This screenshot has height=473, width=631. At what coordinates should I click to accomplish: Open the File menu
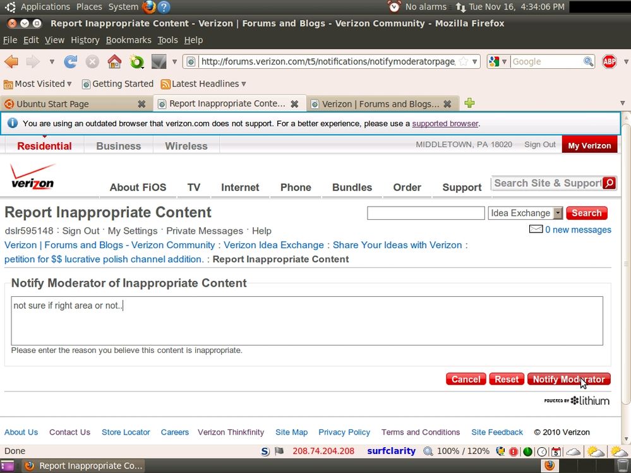10,40
